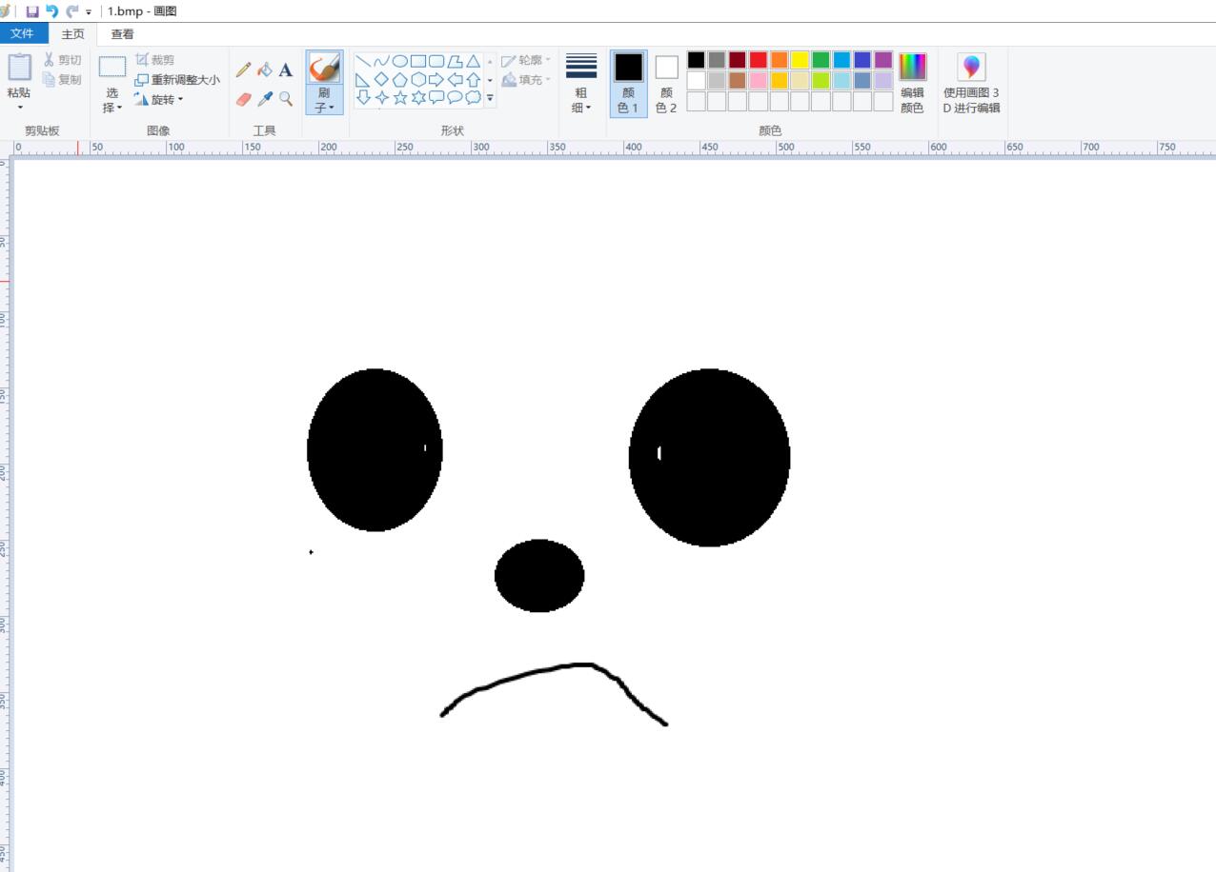Select the Fill with color bucket tool
Viewport: 1216px width, 872px height.
pos(265,69)
